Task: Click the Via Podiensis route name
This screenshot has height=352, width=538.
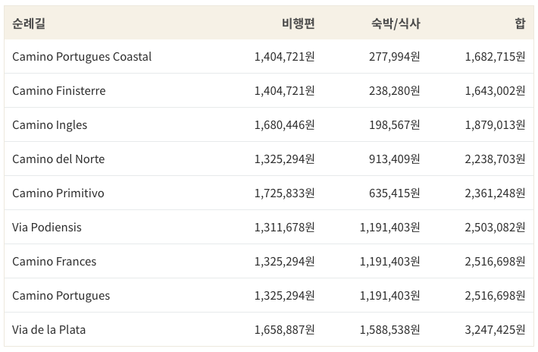Action: (x=47, y=228)
